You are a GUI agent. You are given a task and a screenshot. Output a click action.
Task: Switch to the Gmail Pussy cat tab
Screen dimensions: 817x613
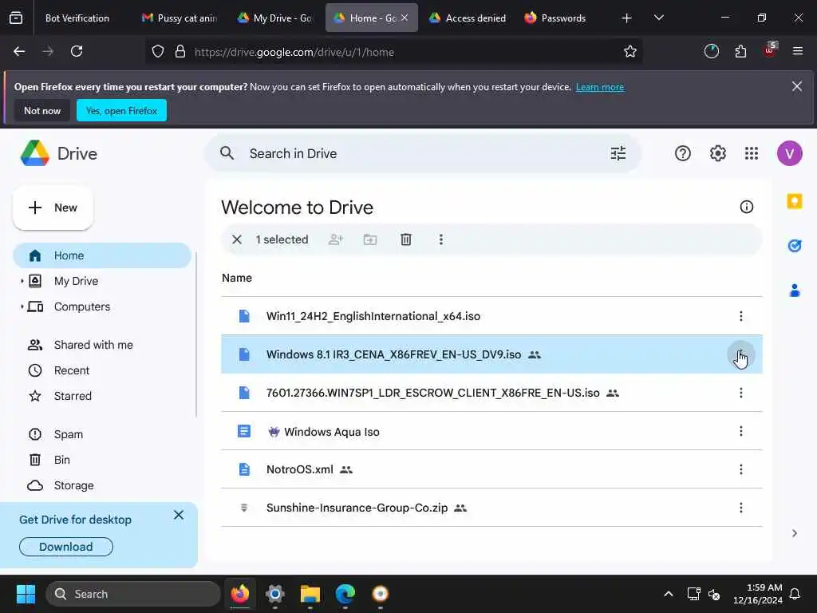coord(180,18)
